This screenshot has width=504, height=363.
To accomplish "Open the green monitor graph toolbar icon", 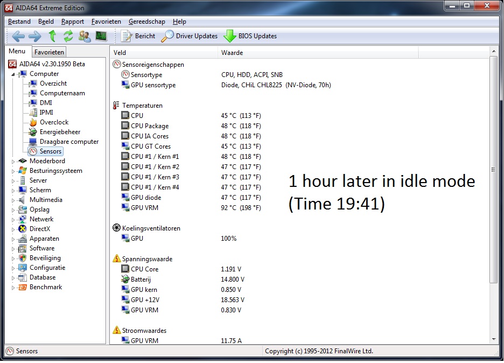I will point(101,36).
